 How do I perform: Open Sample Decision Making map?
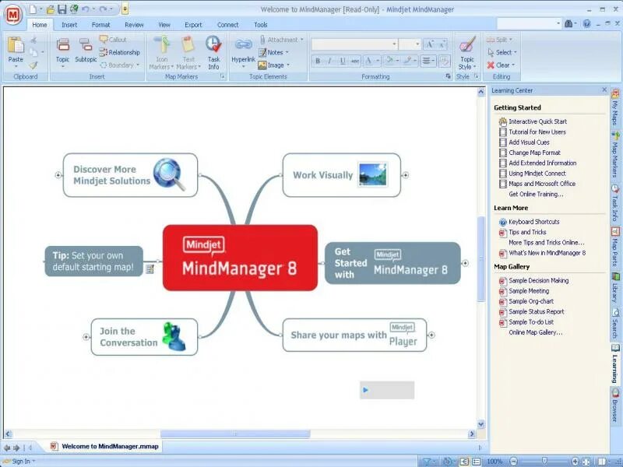click(x=538, y=280)
